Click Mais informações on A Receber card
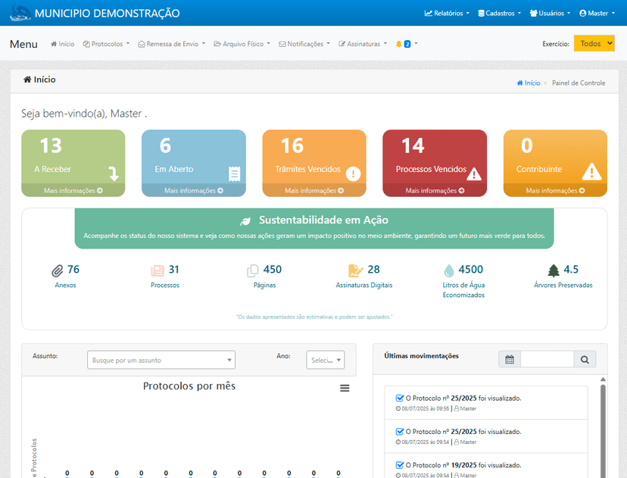Viewport: 627px width, 478px height. click(x=73, y=191)
